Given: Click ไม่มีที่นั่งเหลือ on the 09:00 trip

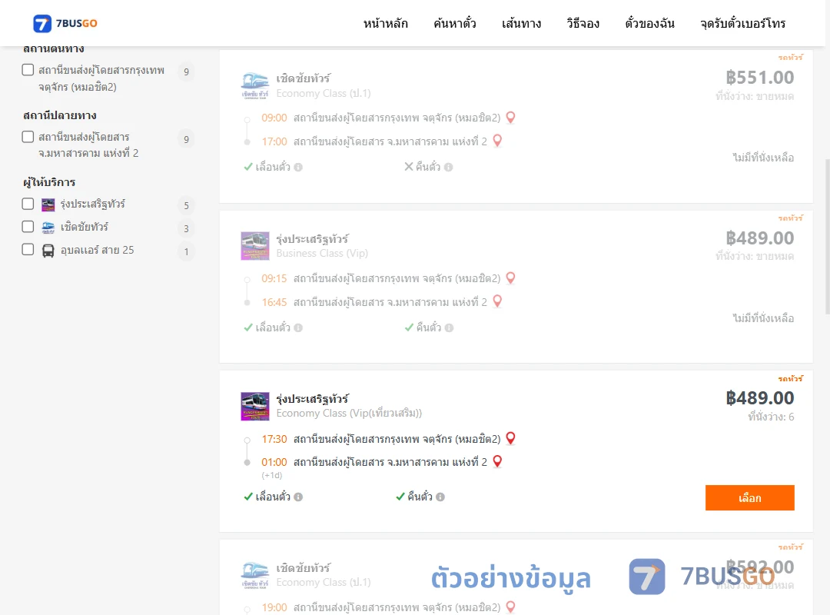Looking at the screenshot, I should [x=763, y=158].
